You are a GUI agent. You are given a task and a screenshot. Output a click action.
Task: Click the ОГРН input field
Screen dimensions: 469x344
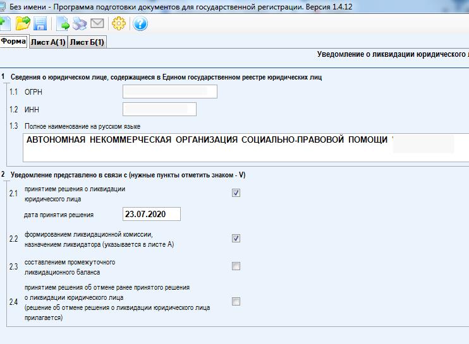click(x=169, y=92)
